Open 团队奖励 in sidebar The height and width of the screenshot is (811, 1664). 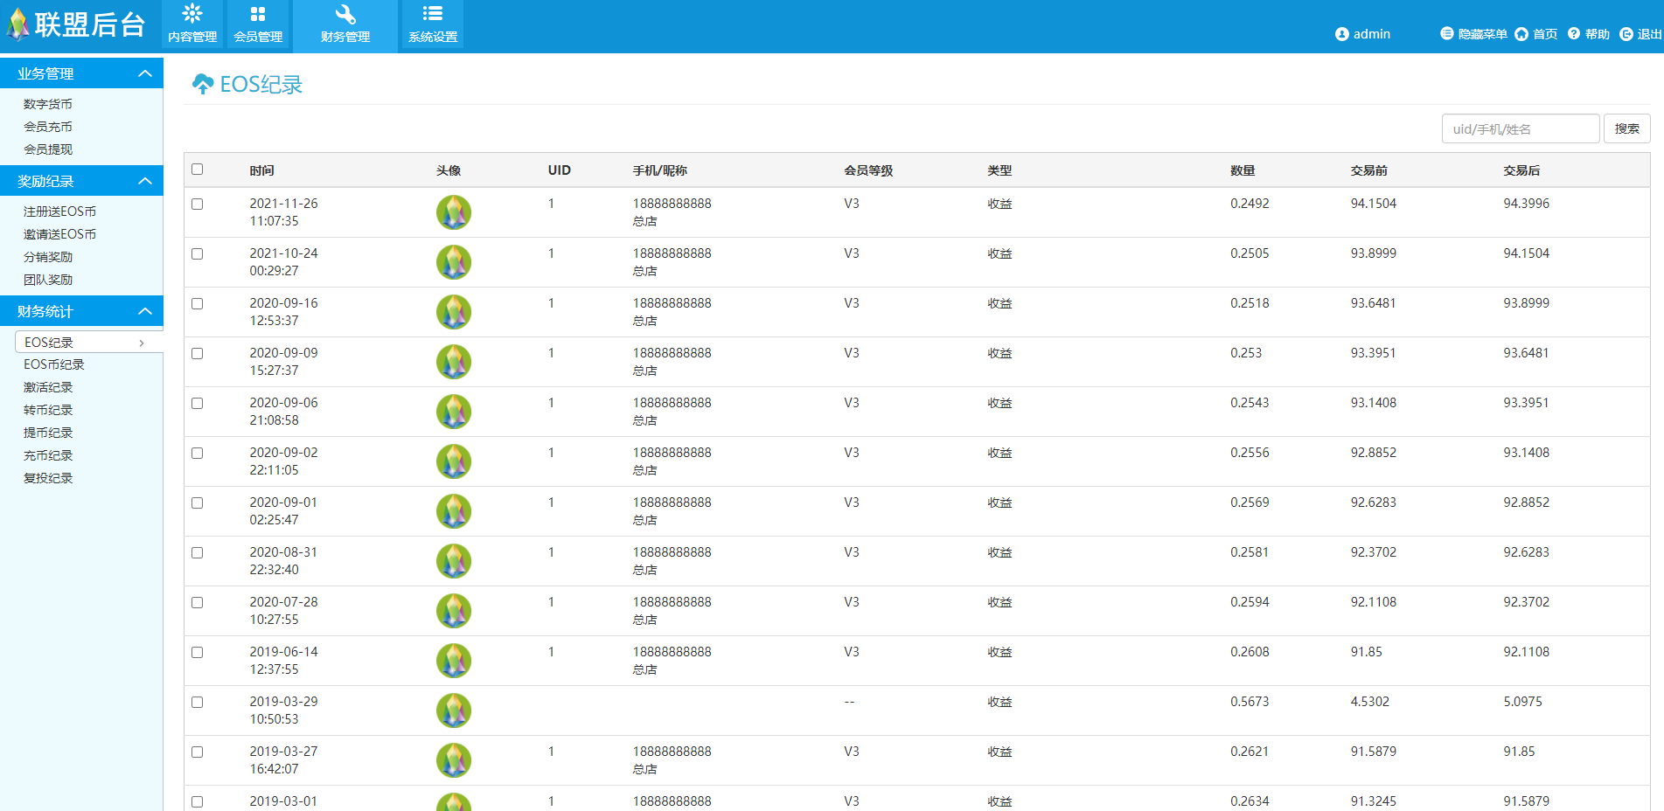click(x=48, y=280)
